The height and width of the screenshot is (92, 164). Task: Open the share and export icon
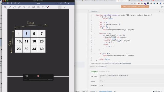pos(19,3)
